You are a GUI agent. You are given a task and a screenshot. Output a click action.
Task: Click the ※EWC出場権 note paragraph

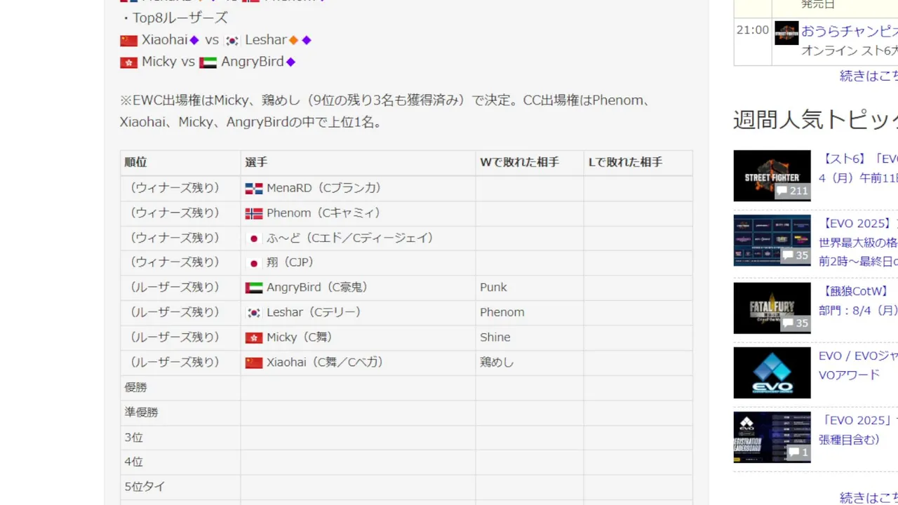(387, 112)
